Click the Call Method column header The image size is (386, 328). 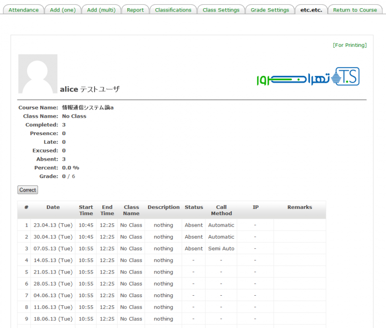221,210
